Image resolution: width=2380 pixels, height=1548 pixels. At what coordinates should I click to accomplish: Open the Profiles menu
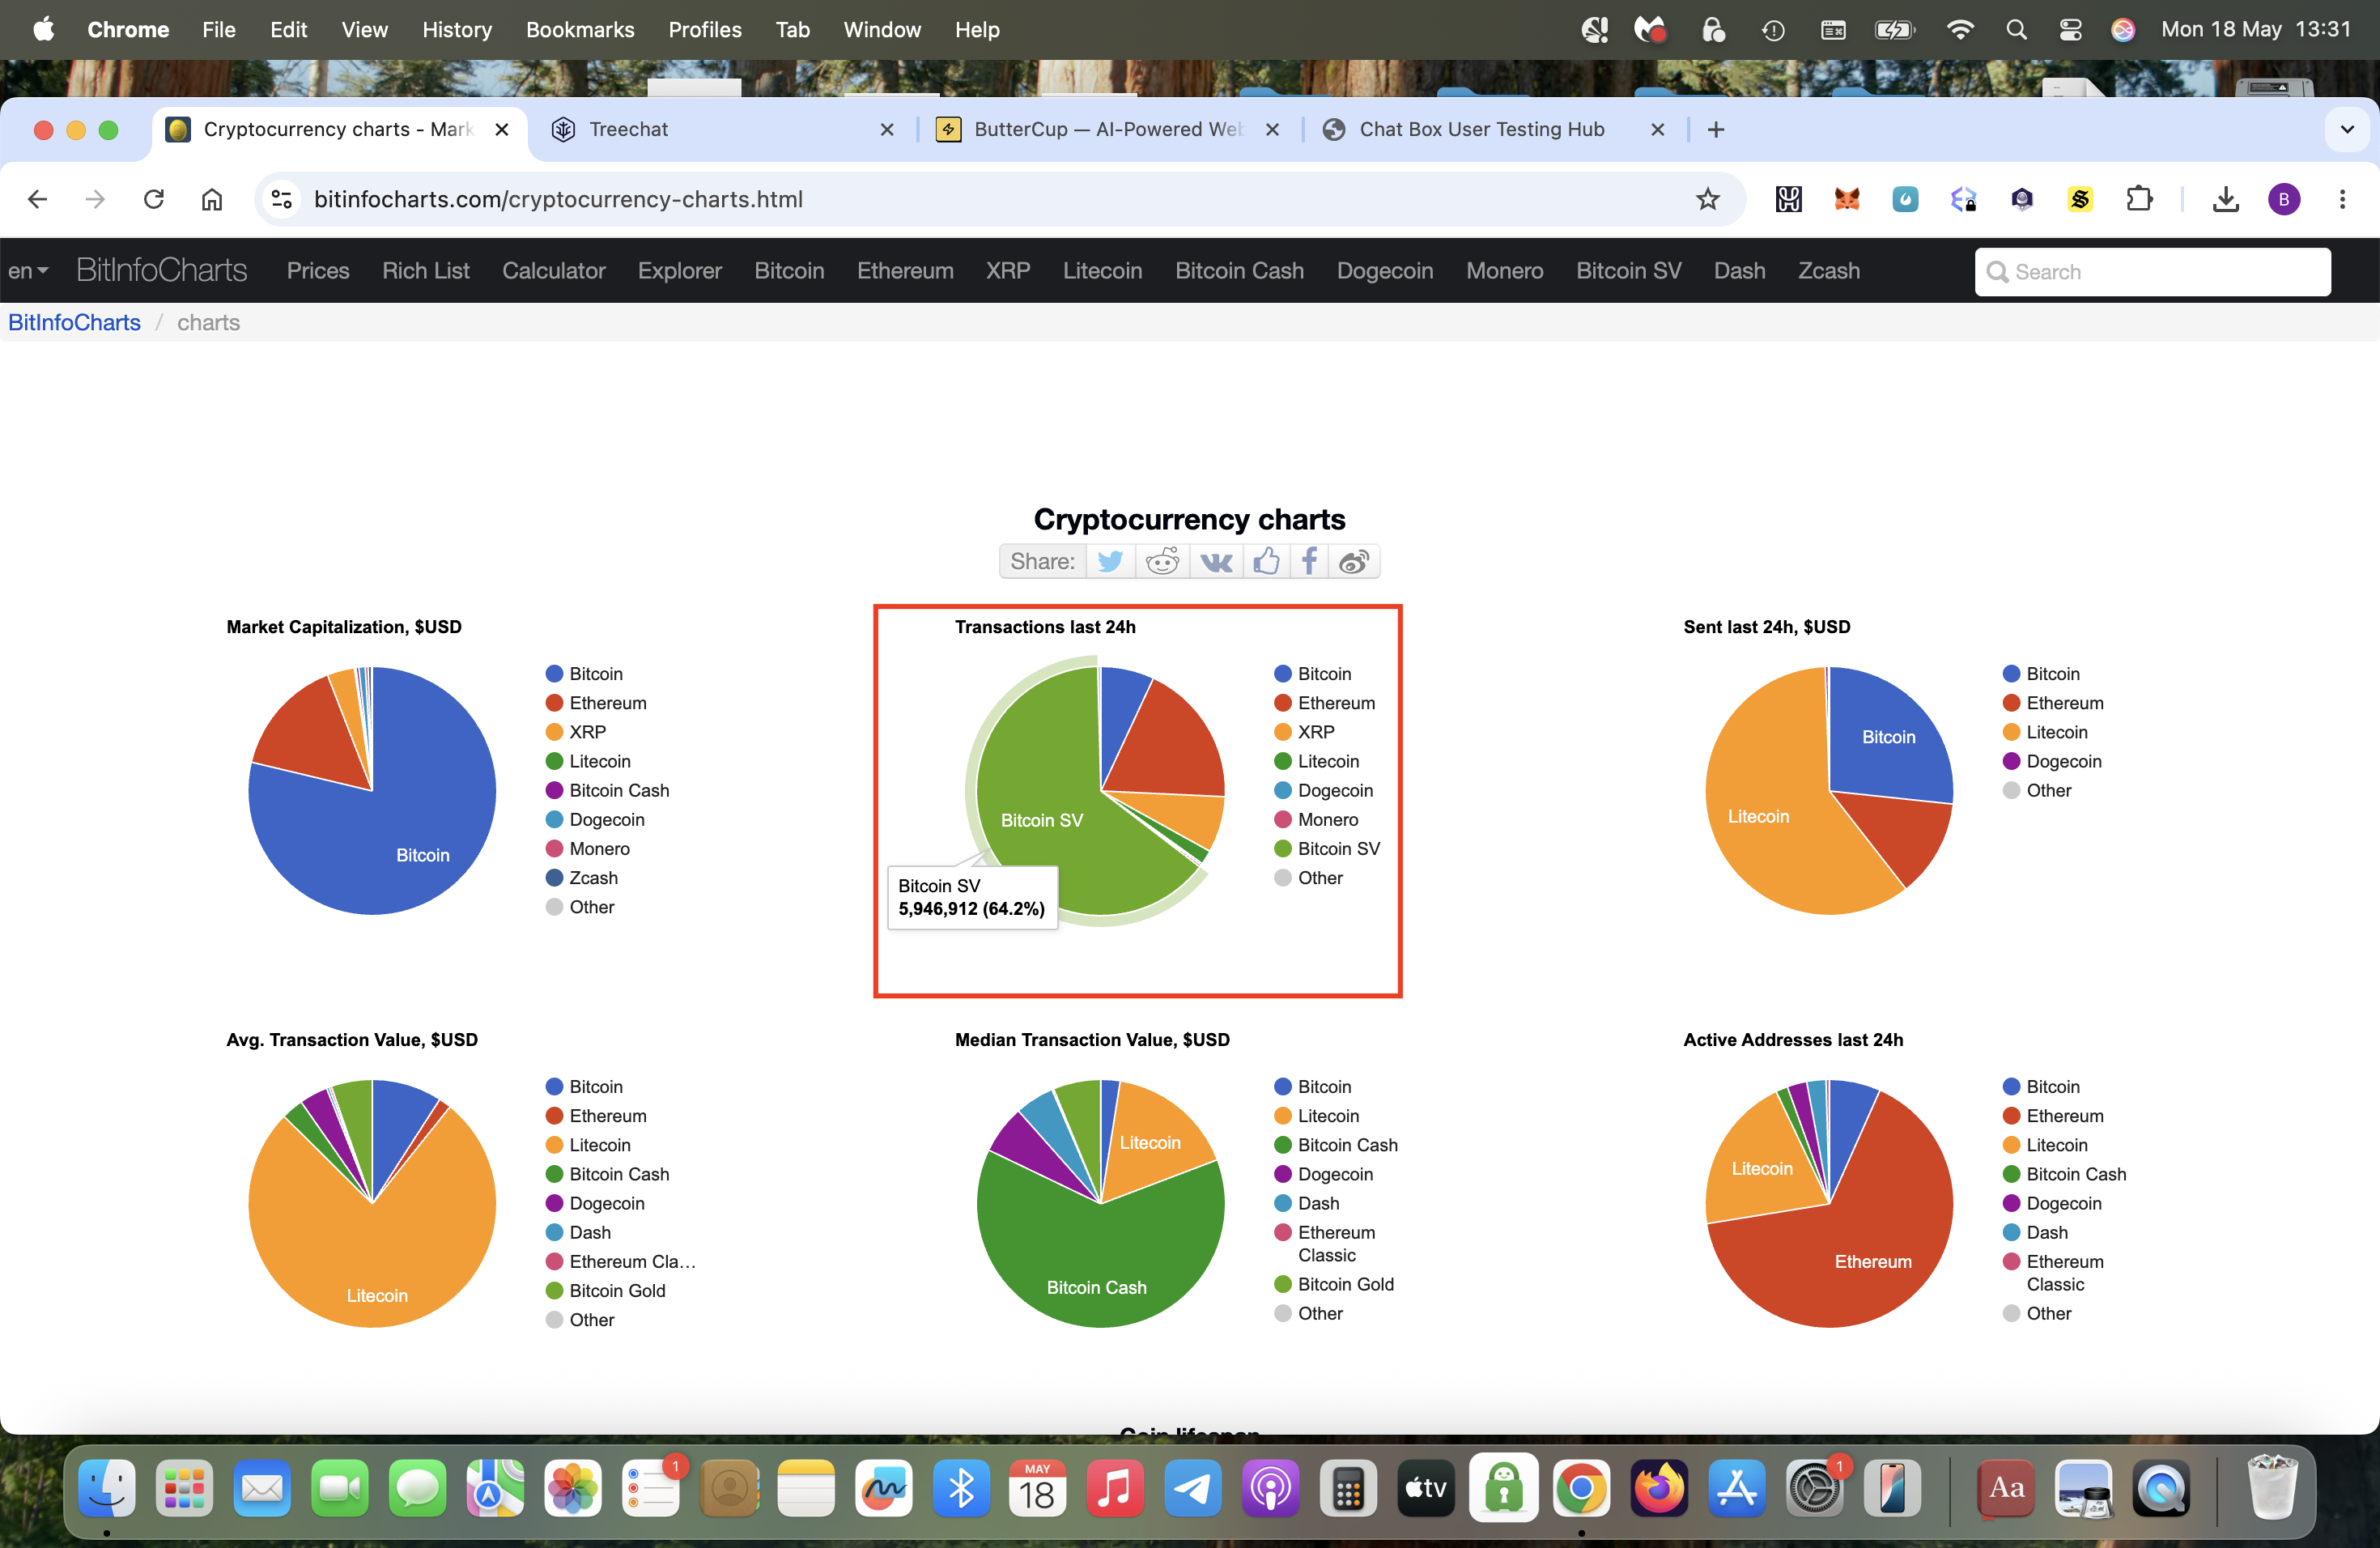[x=705, y=30]
